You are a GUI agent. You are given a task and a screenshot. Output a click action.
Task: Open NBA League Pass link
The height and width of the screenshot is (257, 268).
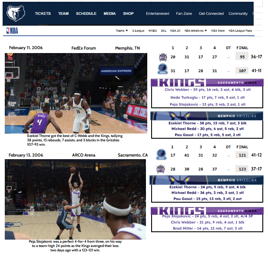pyautogui.click(x=240, y=30)
